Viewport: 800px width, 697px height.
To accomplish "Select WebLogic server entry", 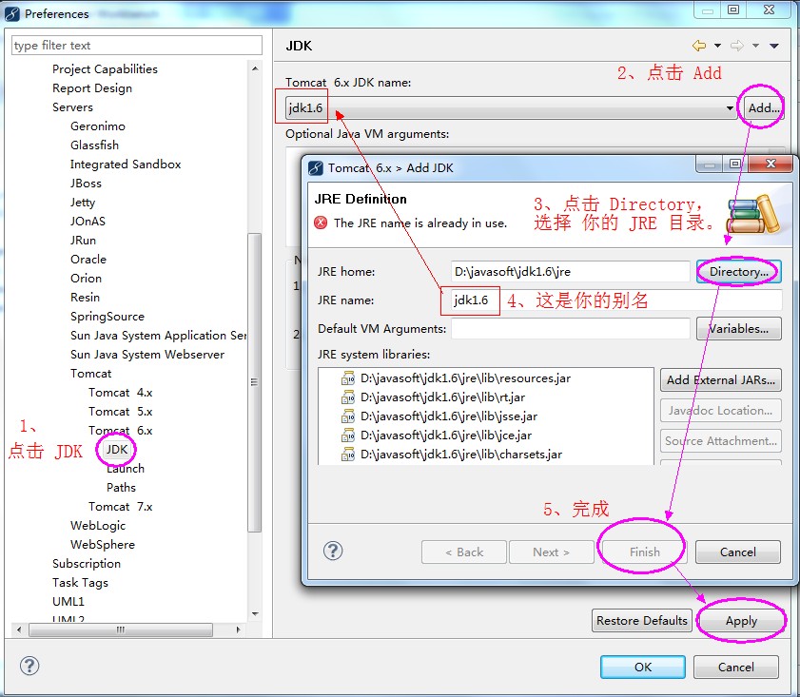I will coord(98,525).
